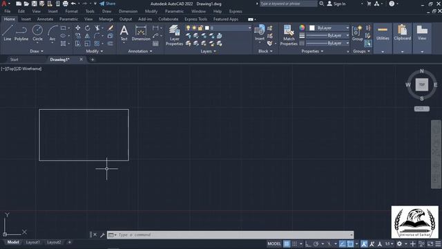The height and width of the screenshot is (249, 442).
Task: Select the Ellipse tool in Draw panel
Action: [x=63, y=36]
